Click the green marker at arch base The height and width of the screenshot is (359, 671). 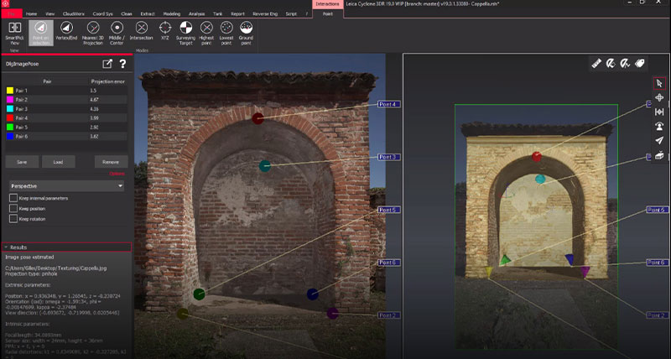(x=199, y=294)
